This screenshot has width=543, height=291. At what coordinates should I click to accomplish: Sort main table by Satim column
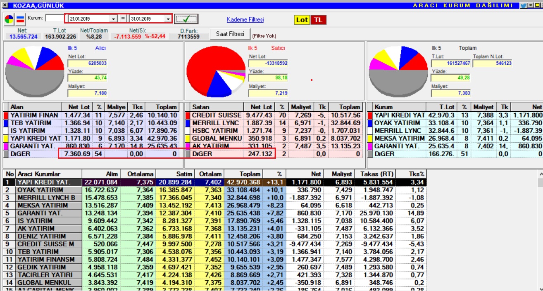pos(175,174)
